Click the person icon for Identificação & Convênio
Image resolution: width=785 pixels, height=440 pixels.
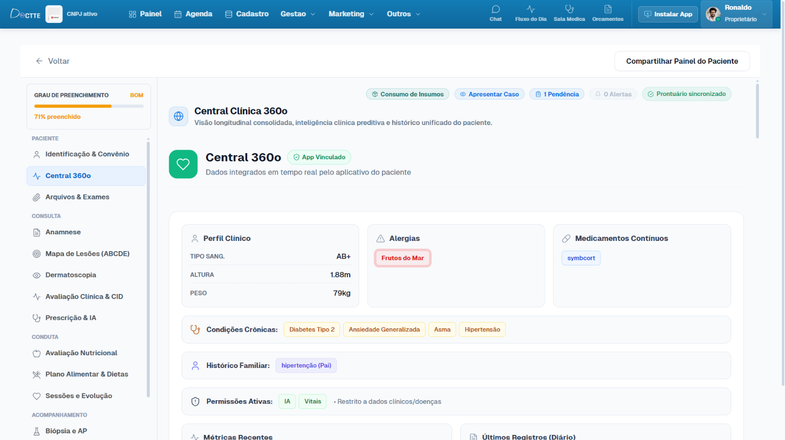click(37, 154)
